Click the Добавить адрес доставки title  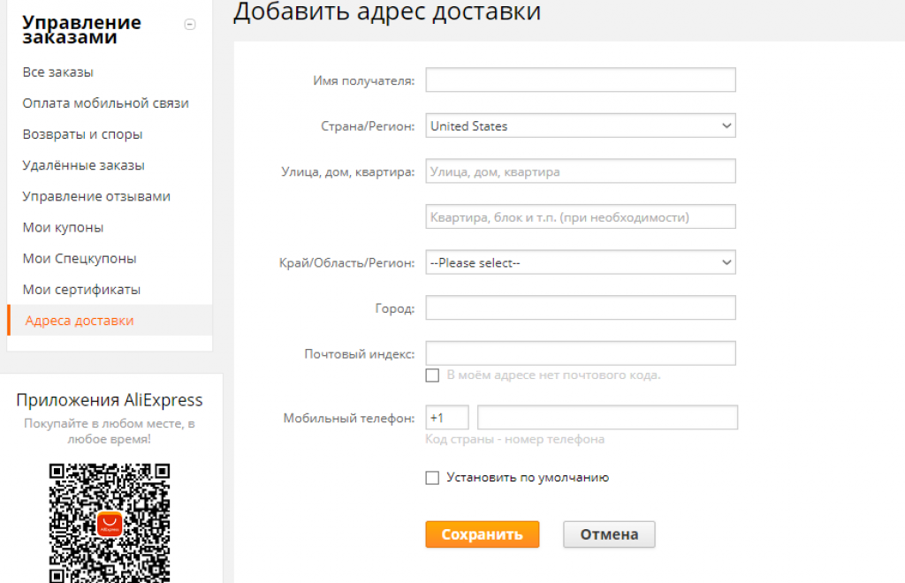(387, 11)
